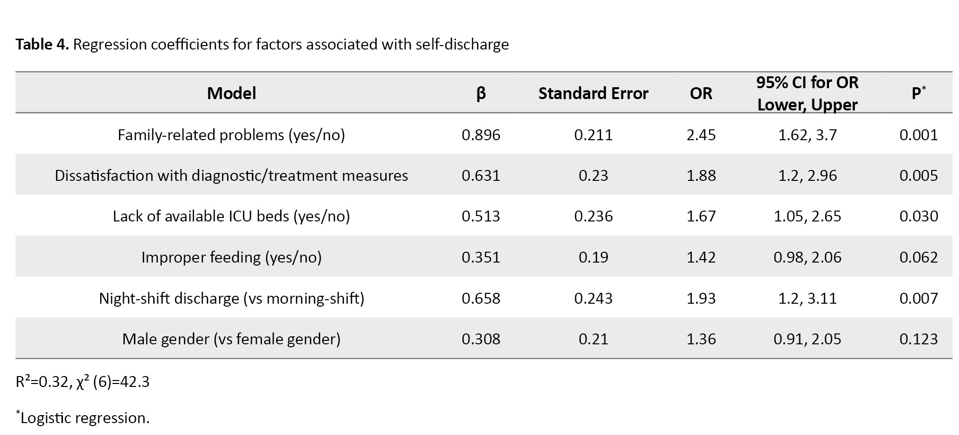Select the Model column header
Screen dimensions: 959x435
232,93
